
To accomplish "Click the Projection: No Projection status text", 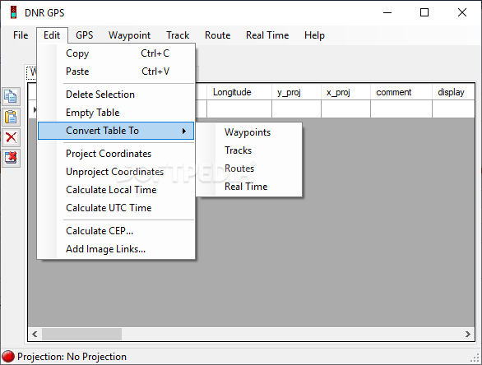I will click(x=72, y=357).
